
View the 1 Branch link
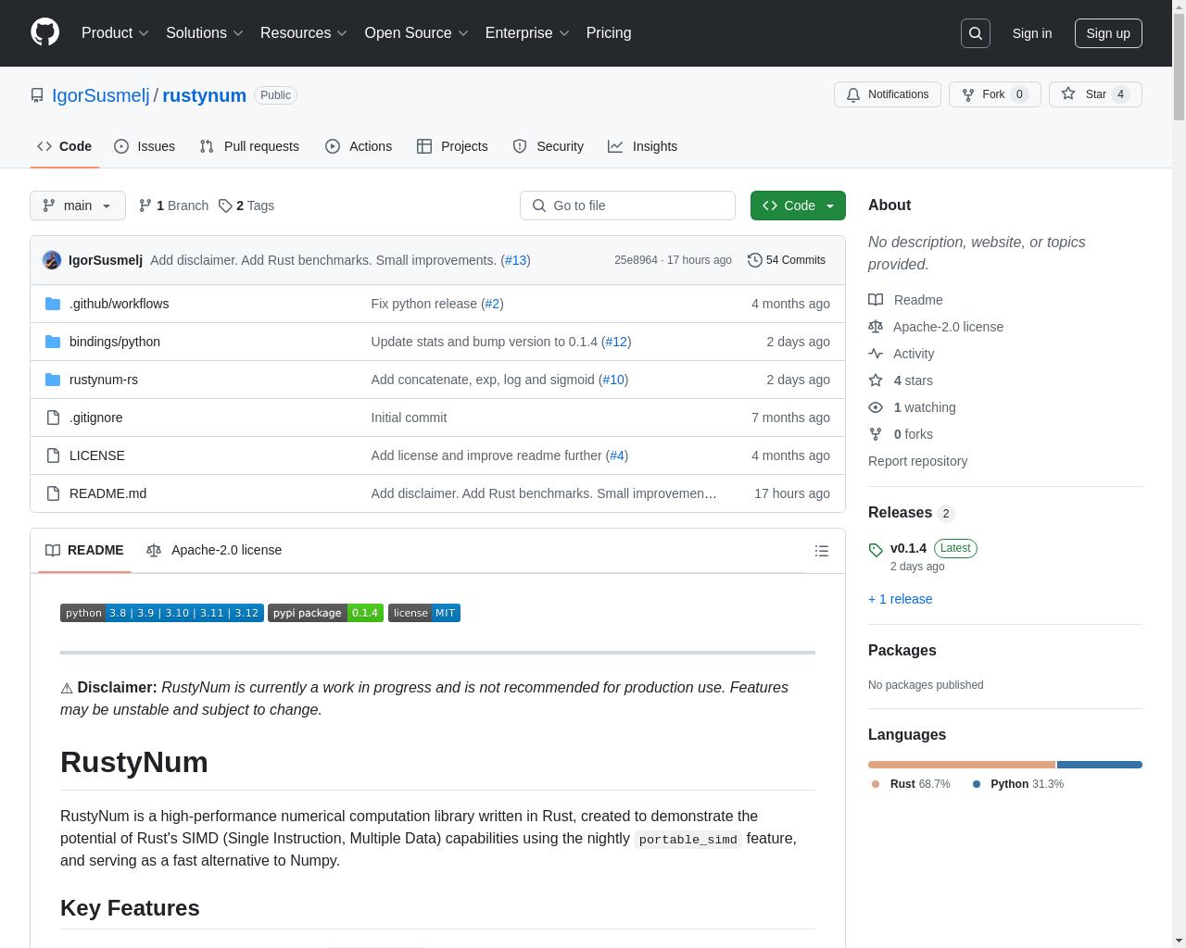coord(173,206)
